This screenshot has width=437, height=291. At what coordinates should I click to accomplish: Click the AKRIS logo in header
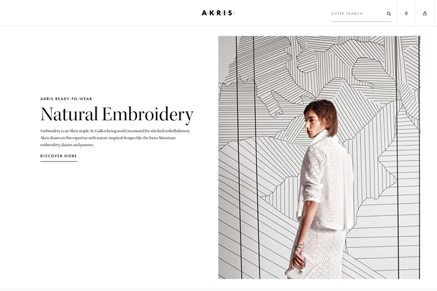click(218, 13)
